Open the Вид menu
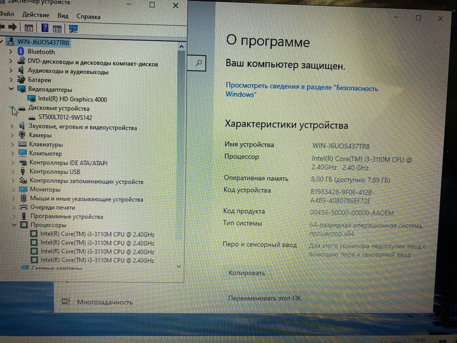The image size is (457, 343). (63, 16)
